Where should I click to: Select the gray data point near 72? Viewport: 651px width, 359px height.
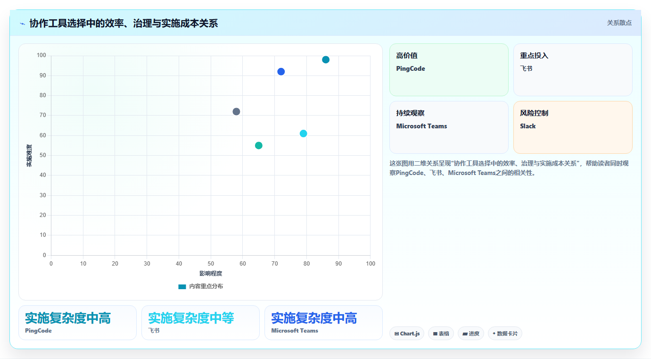point(236,111)
